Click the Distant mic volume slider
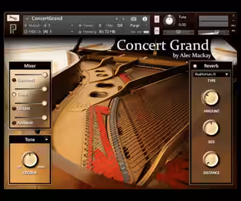The image size is (241, 201). pyautogui.click(x=31, y=103)
